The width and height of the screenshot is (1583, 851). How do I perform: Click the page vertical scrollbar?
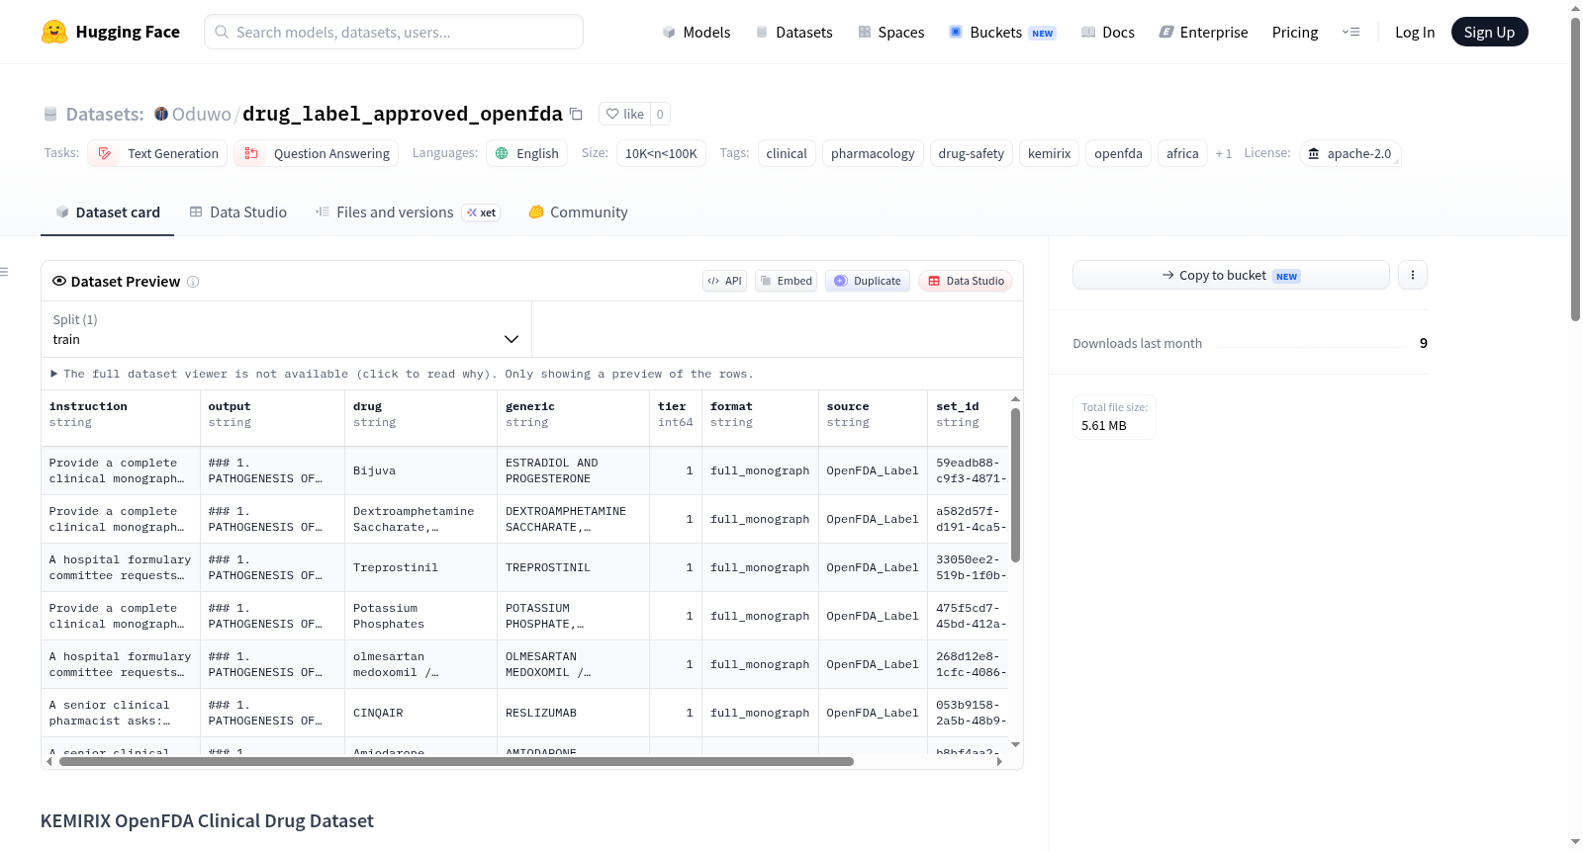tap(1575, 168)
